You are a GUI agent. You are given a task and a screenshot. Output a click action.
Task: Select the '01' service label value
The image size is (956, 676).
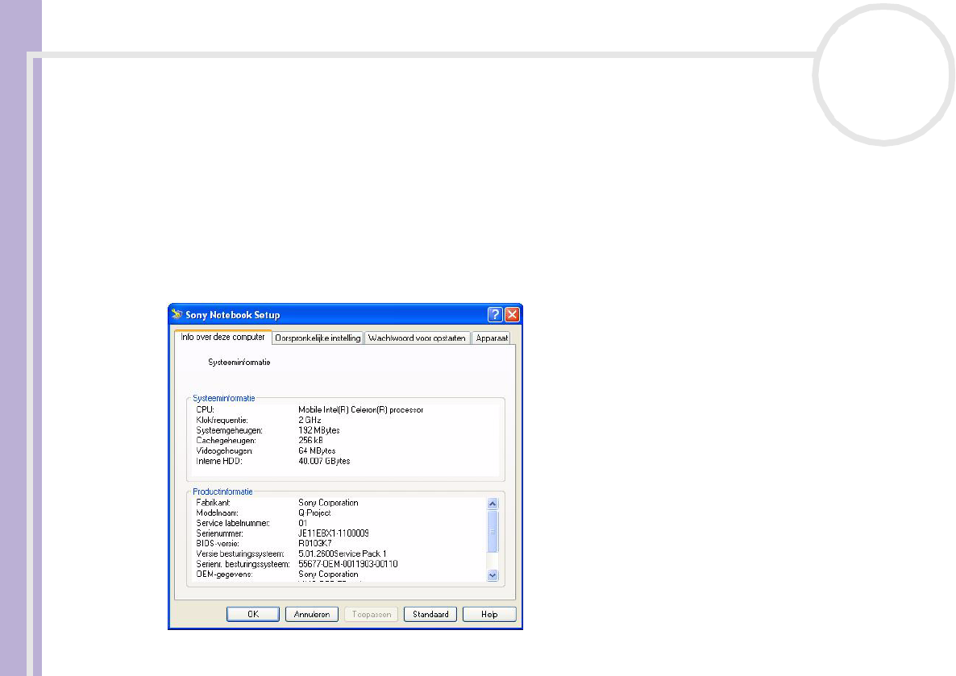[x=303, y=524]
